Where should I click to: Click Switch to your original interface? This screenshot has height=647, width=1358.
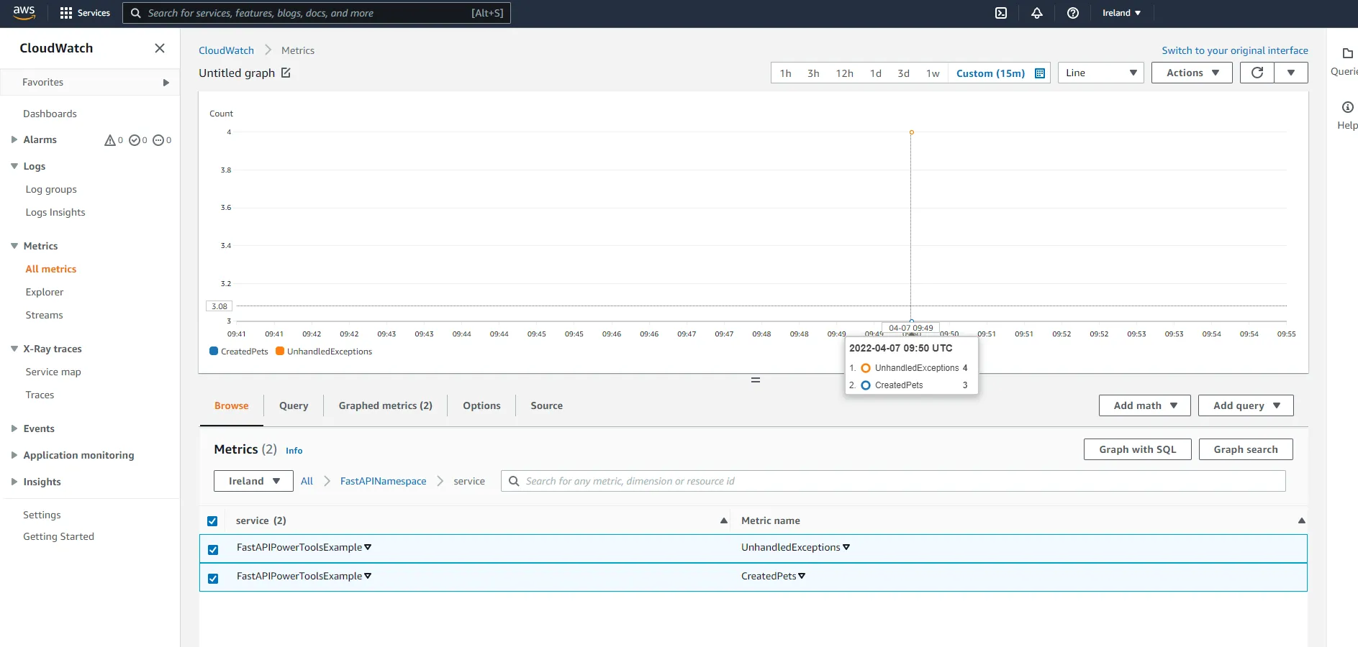1234,50
